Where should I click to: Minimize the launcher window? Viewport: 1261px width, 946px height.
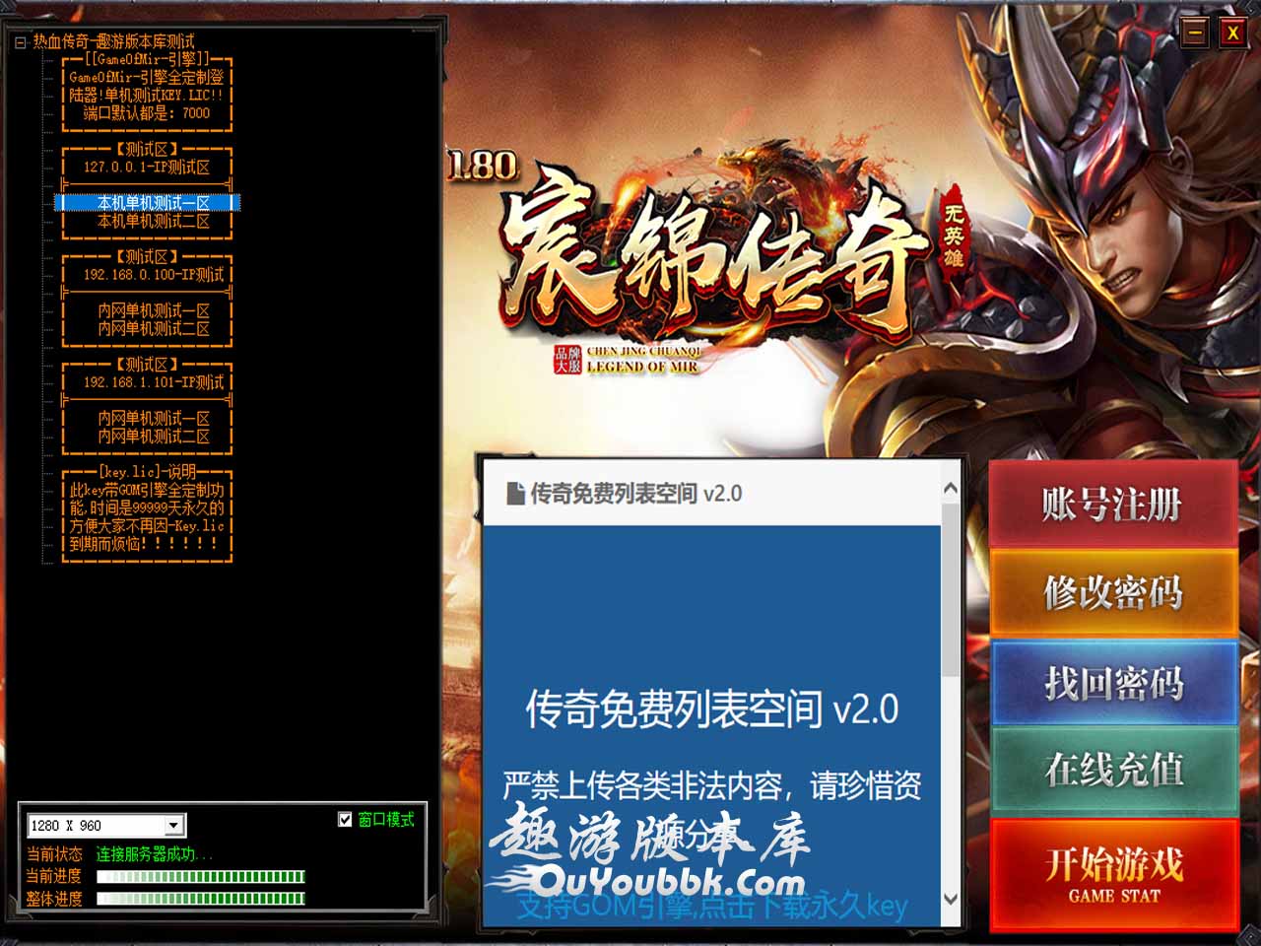pos(1195,33)
